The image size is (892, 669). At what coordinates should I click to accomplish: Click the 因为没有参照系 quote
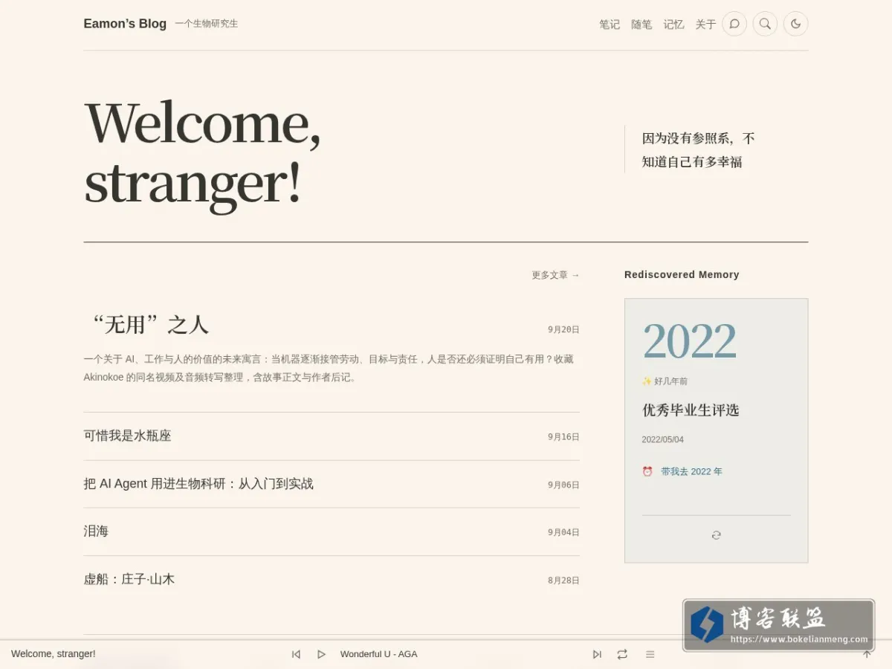tap(698, 150)
